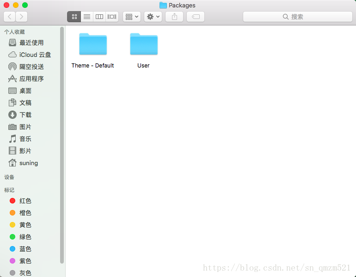Select the 灰色 gray tag
The width and height of the screenshot is (356, 277).
pyautogui.click(x=20, y=273)
